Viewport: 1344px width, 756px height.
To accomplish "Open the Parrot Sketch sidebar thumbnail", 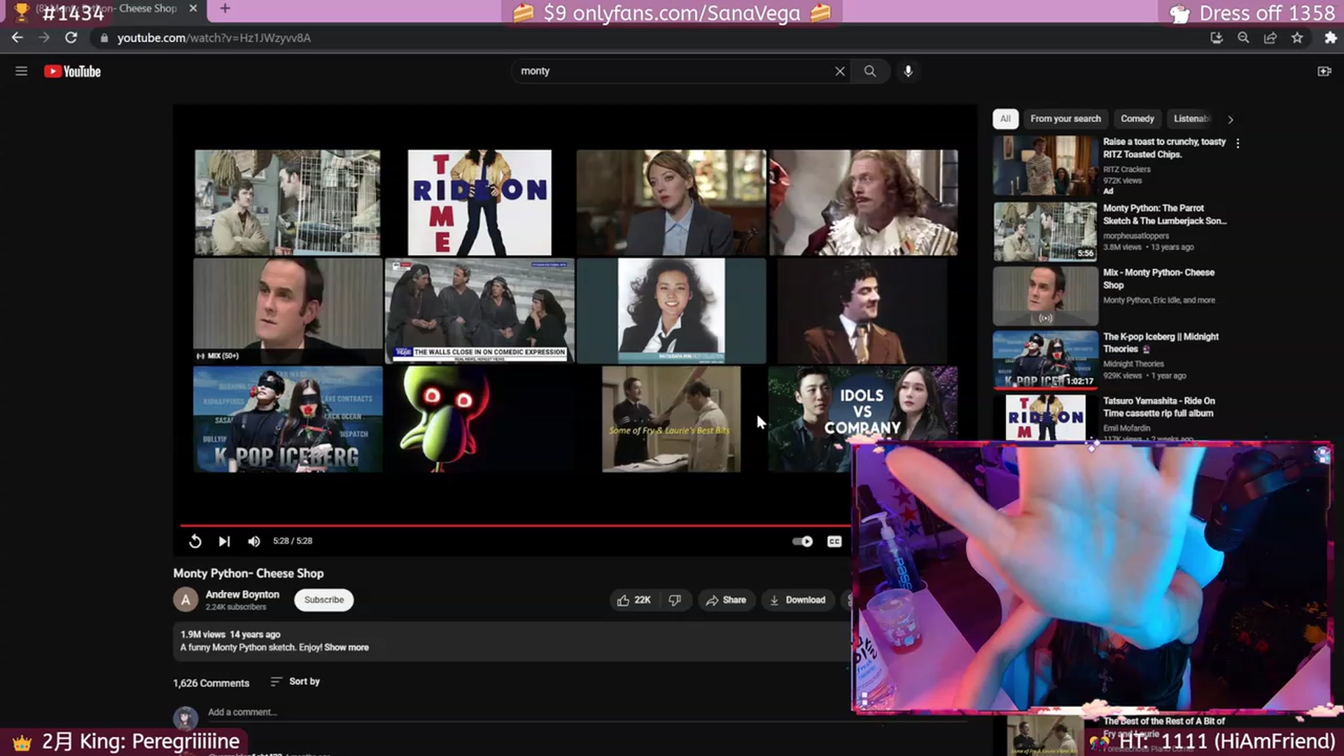I will point(1045,232).
